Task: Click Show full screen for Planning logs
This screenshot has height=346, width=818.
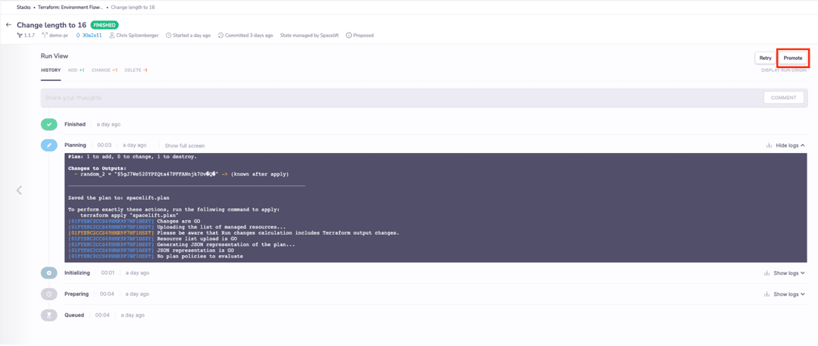Action: [x=185, y=145]
